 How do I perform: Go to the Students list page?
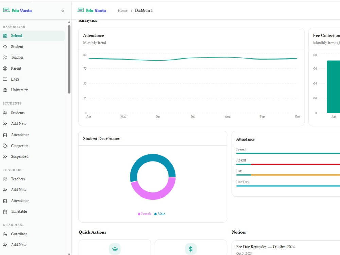click(33, 113)
